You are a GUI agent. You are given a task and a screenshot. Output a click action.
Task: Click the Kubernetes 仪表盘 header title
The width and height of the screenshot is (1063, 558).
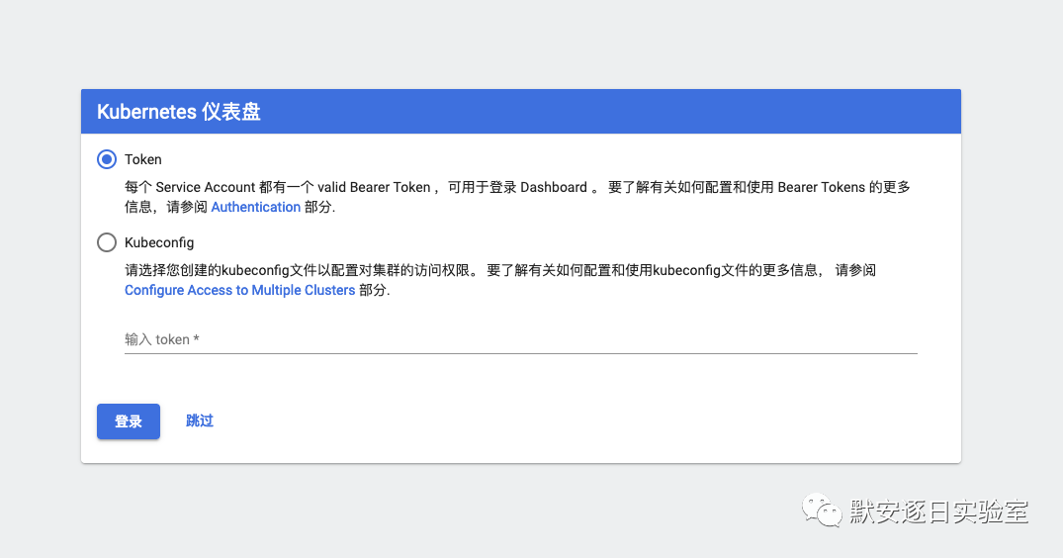coord(179,111)
